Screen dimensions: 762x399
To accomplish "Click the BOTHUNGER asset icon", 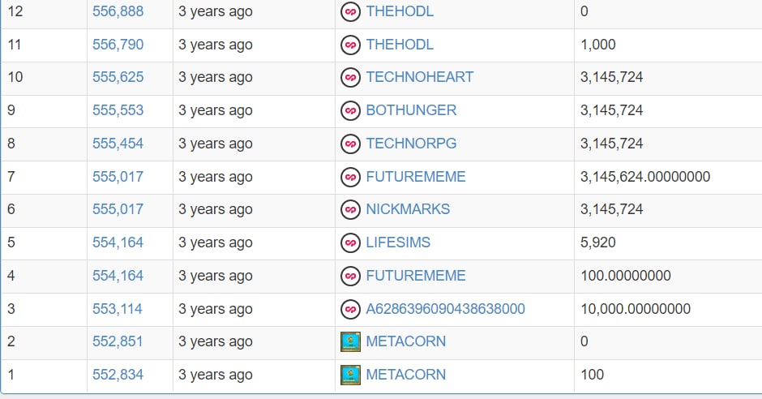I will (350, 111).
